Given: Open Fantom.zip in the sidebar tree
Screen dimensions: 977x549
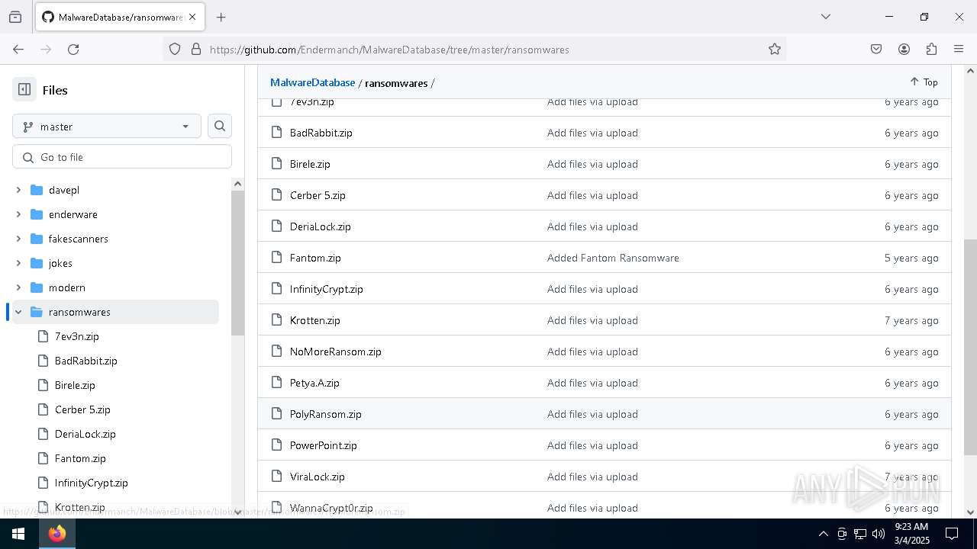Looking at the screenshot, I should click(80, 458).
